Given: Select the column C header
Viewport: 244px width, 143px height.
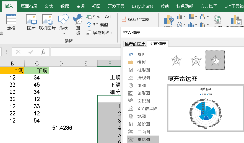Looking at the screenshot, I should click(x=37, y=63).
